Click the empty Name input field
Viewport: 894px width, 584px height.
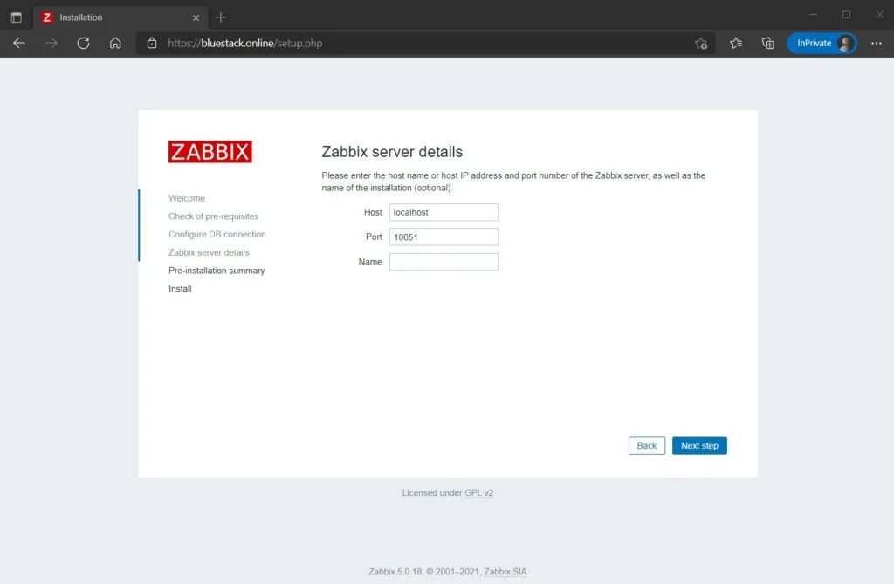[444, 262]
